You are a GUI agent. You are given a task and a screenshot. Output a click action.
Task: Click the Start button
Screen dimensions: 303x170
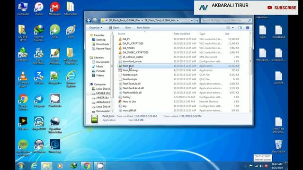pyautogui.click(x=21, y=166)
